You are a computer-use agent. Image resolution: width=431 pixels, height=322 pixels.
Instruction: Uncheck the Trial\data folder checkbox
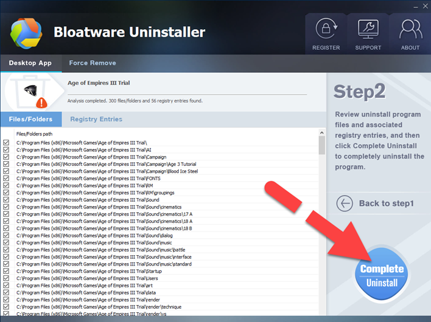6,292
